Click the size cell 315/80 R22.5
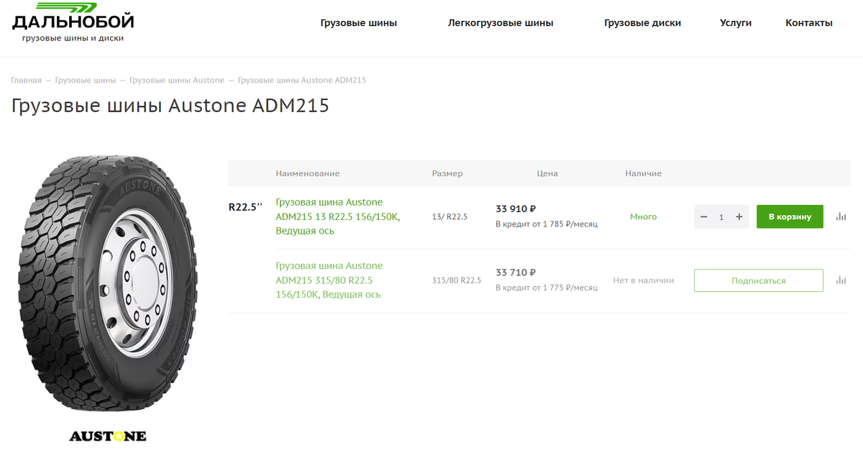The height and width of the screenshot is (453, 863). 457,280
